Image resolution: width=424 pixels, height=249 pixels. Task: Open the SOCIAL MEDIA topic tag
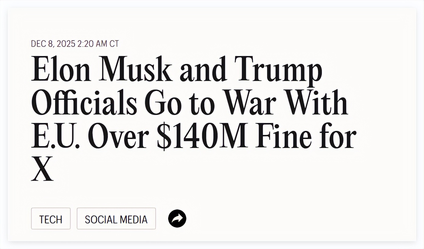[116, 219]
